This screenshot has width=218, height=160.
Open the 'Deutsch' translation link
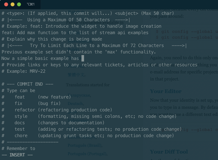click(75, 103)
